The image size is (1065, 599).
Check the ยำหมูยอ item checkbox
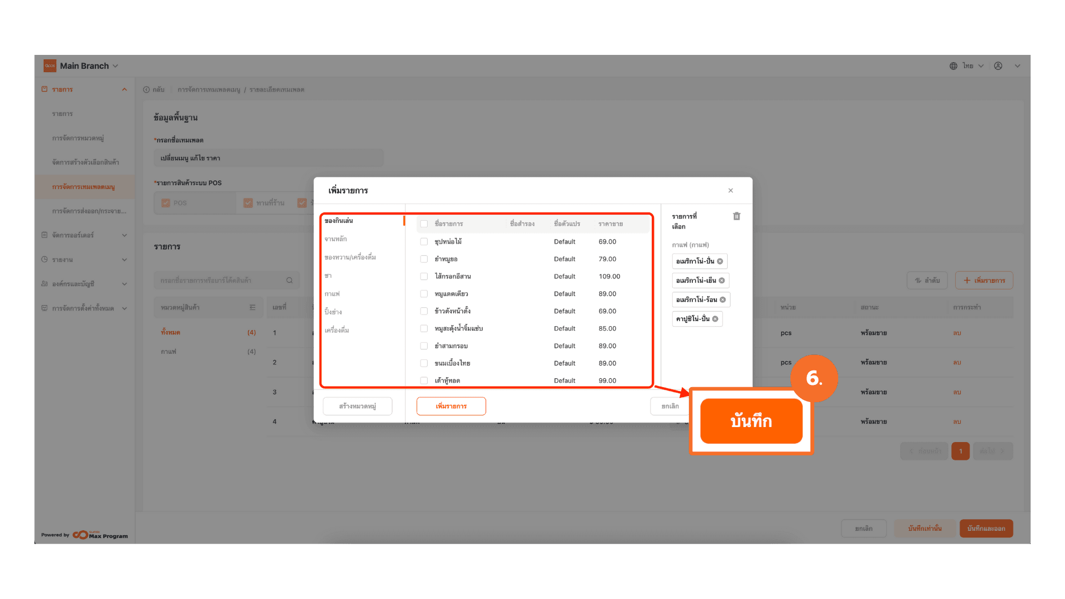[424, 259]
